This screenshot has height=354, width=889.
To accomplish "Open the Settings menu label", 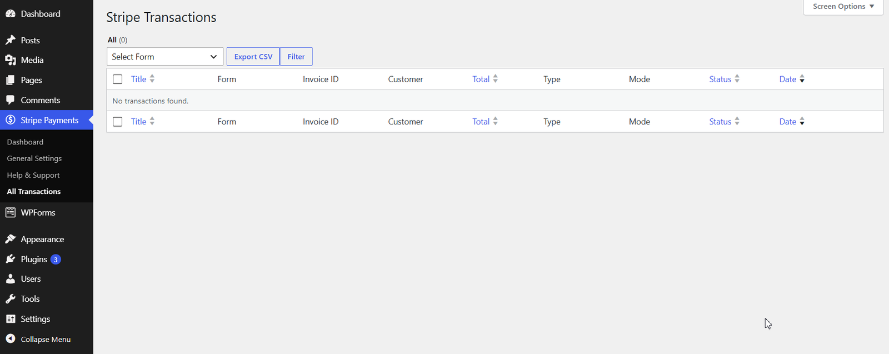I will click(36, 319).
